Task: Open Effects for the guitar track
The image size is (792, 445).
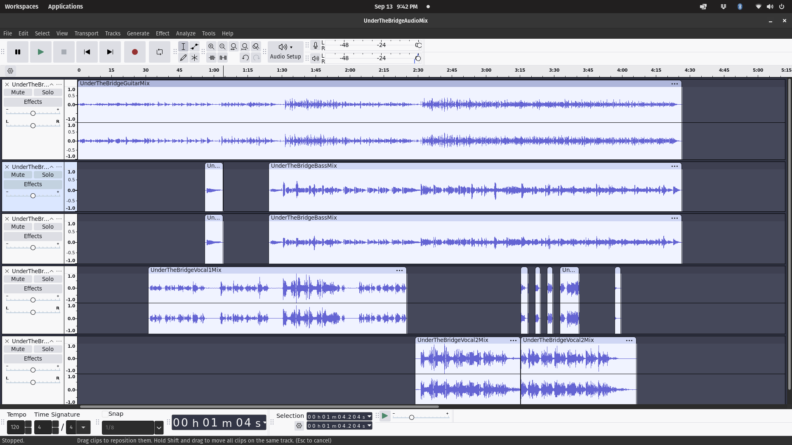Action: [x=33, y=102]
